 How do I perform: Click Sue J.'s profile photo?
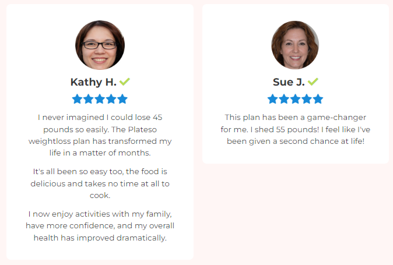click(295, 45)
